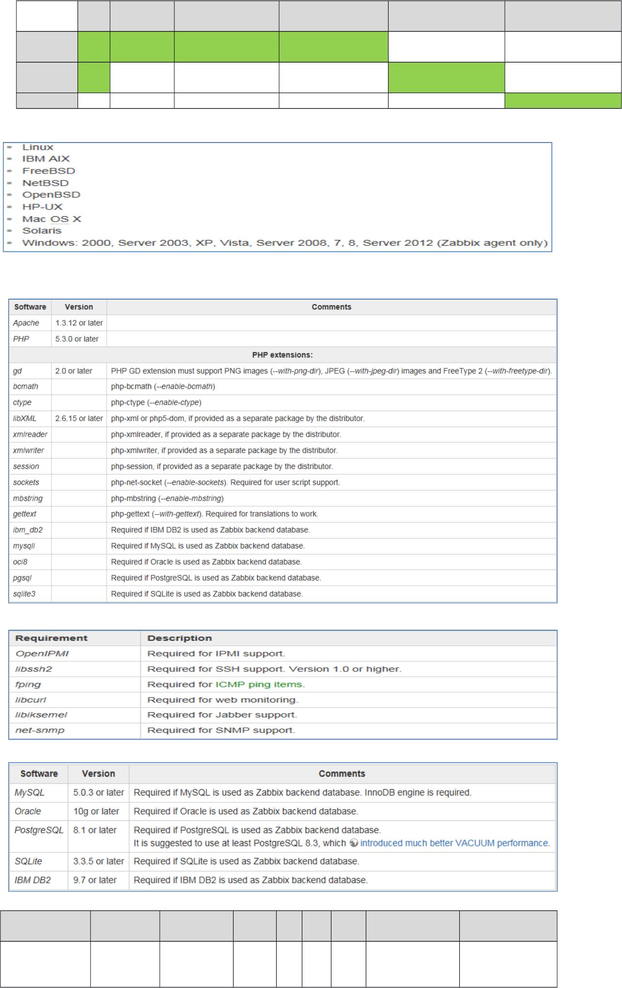
Task: Click the "Description" column header
Action: pyautogui.click(x=349, y=638)
